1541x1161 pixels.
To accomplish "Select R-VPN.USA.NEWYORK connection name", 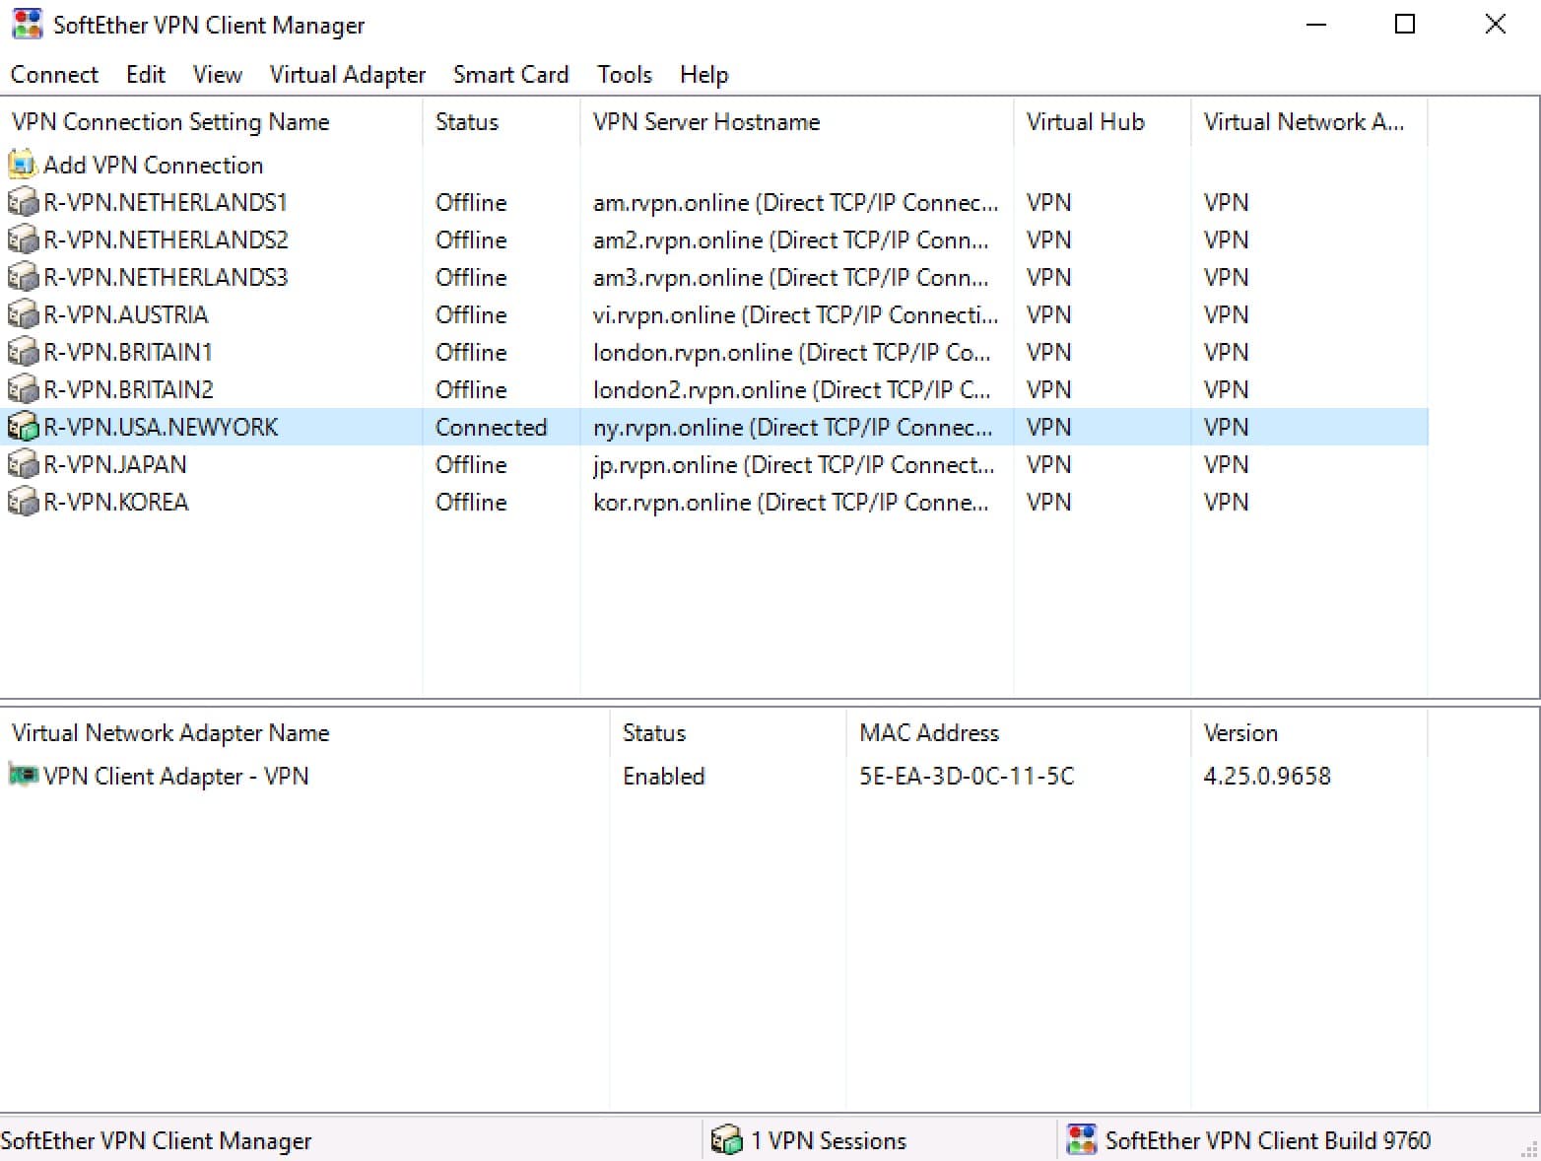I will click(x=161, y=427).
